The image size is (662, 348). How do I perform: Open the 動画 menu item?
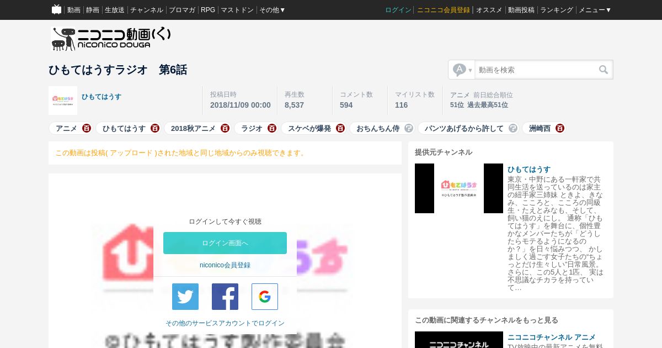click(74, 10)
